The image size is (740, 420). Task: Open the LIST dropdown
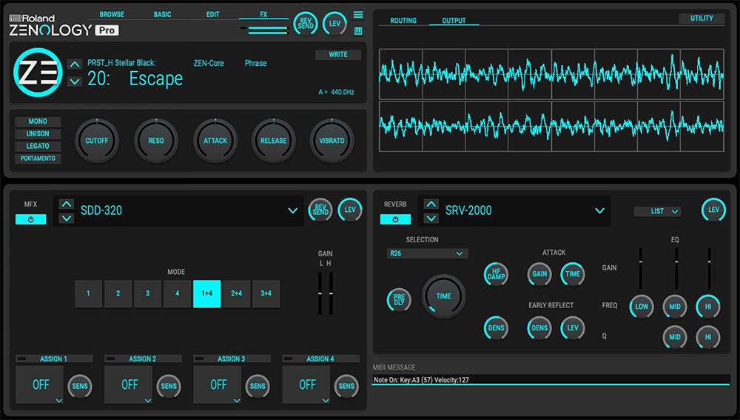click(657, 211)
